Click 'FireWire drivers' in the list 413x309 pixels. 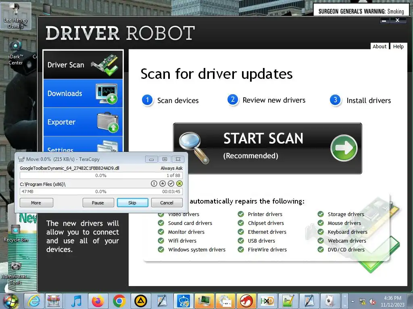coord(267,249)
